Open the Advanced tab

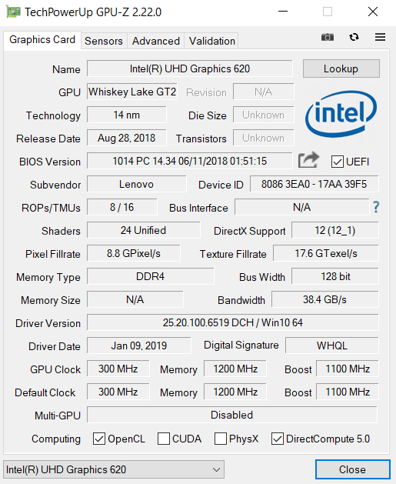(156, 41)
